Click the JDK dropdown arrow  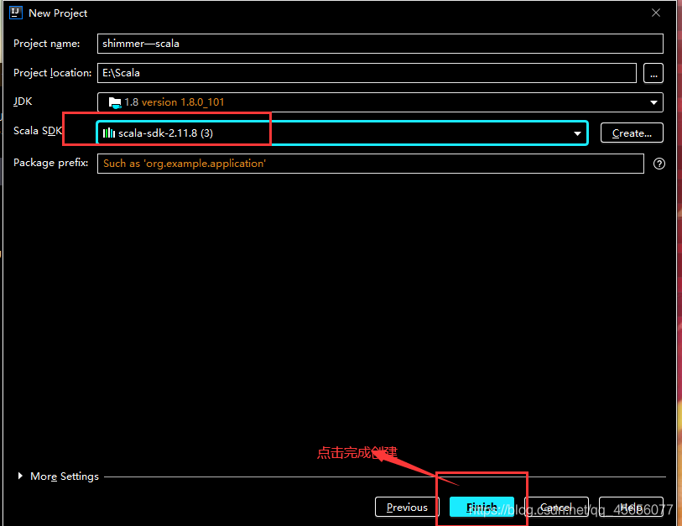(x=653, y=102)
